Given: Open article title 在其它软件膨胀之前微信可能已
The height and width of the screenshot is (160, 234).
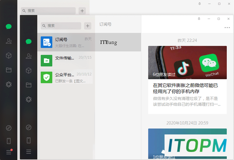Looking at the screenshot, I should click(x=185, y=88).
